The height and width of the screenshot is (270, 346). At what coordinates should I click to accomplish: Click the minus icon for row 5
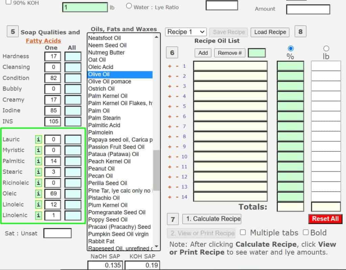(x=177, y=106)
